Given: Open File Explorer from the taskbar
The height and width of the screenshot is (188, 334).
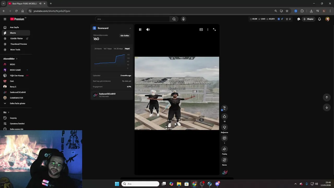Looking at the screenshot, I should 179,184.
